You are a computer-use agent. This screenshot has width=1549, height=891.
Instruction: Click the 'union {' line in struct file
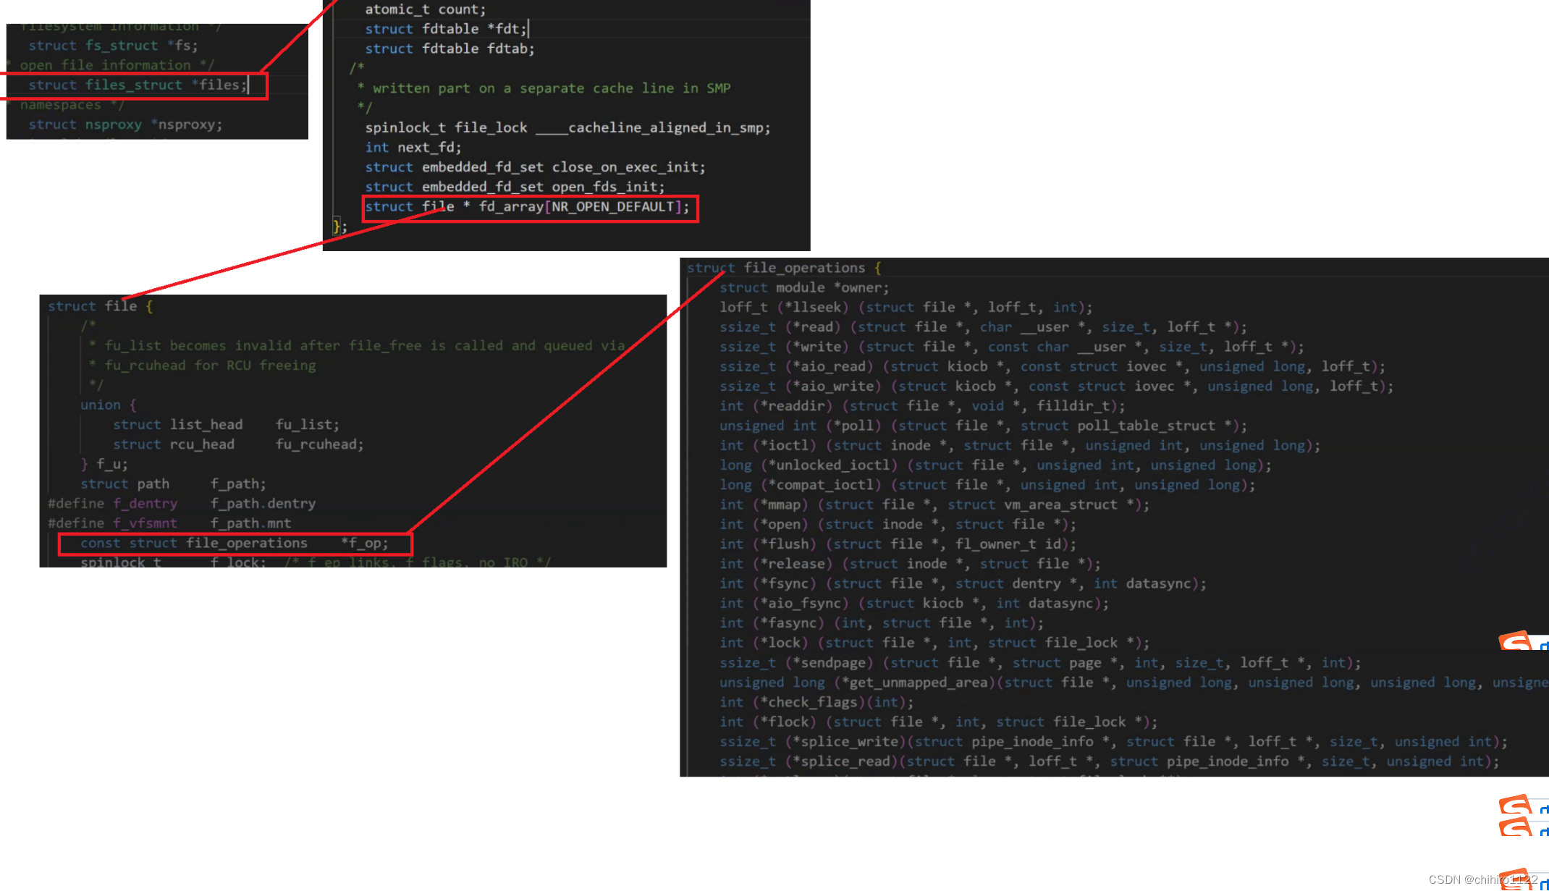pyautogui.click(x=108, y=405)
